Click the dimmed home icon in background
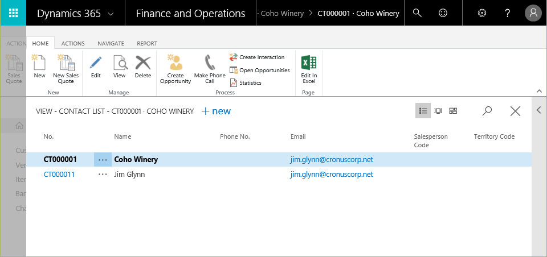The image size is (547, 257). click(x=19, y=126)
